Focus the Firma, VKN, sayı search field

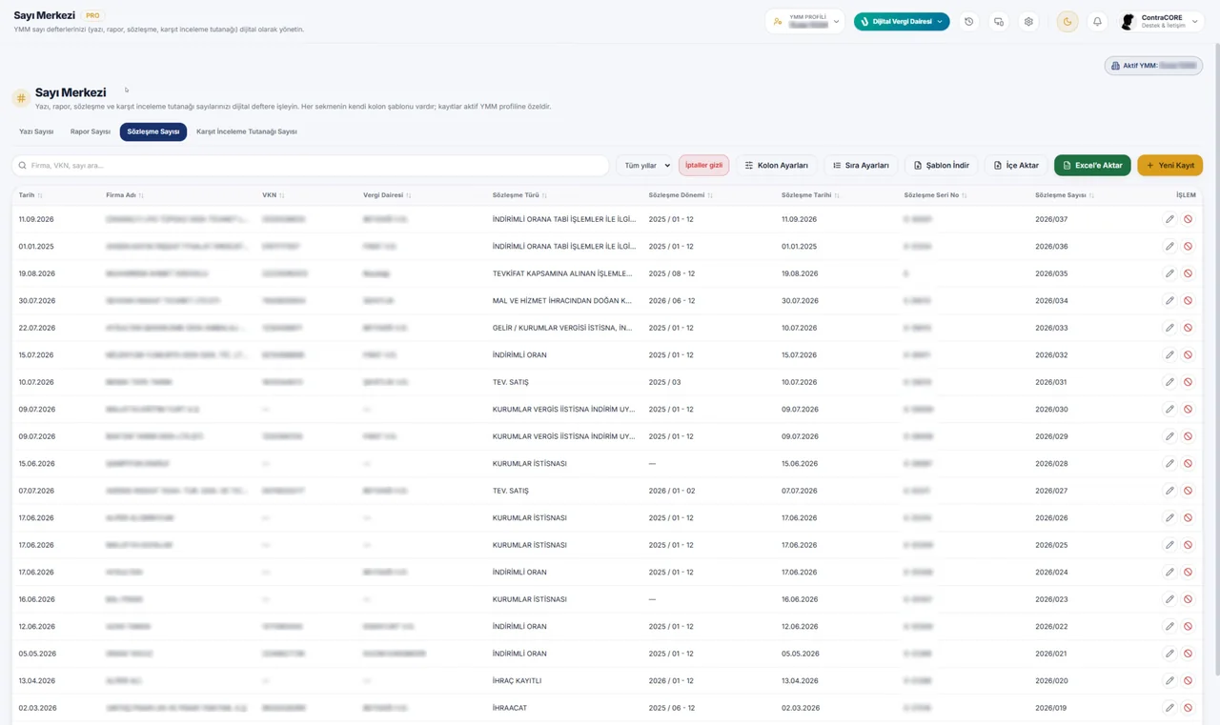click(311, 166)
